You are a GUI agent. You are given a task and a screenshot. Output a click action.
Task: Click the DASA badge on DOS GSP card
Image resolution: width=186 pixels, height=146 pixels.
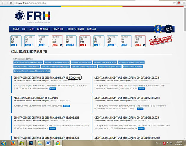[111, 45]
